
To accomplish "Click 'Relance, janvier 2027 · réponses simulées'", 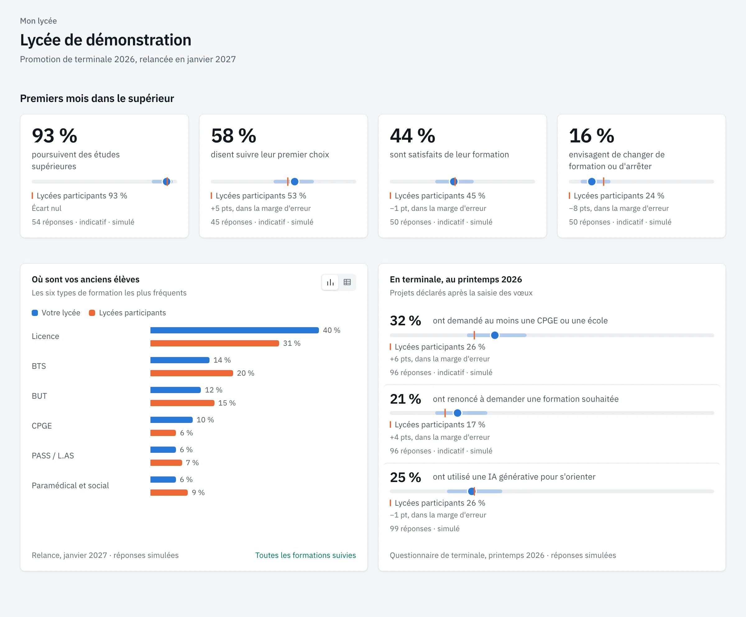I will point(105,555).
